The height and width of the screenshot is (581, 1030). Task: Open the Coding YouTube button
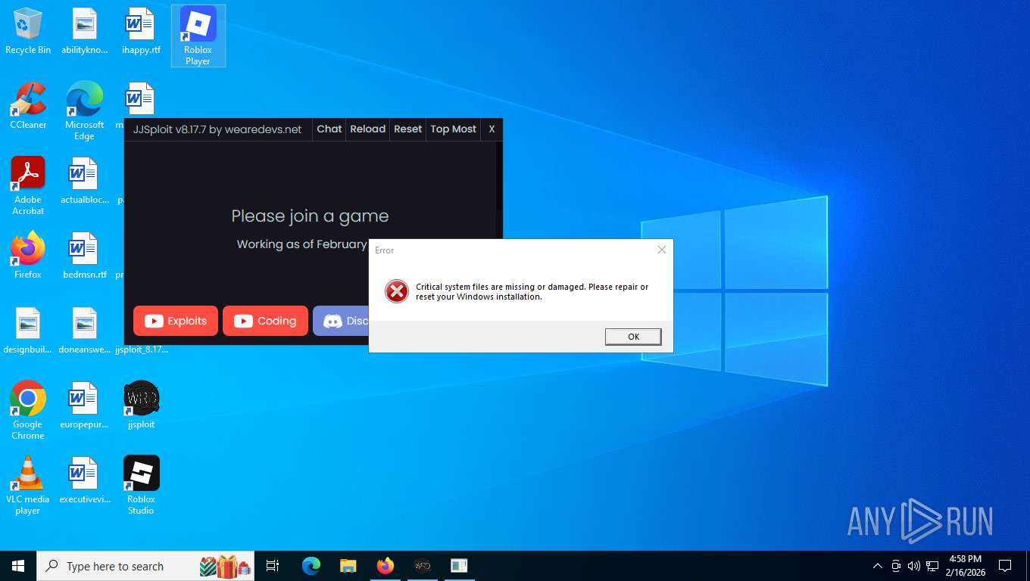pyautogui.click(x=265, y=321)
